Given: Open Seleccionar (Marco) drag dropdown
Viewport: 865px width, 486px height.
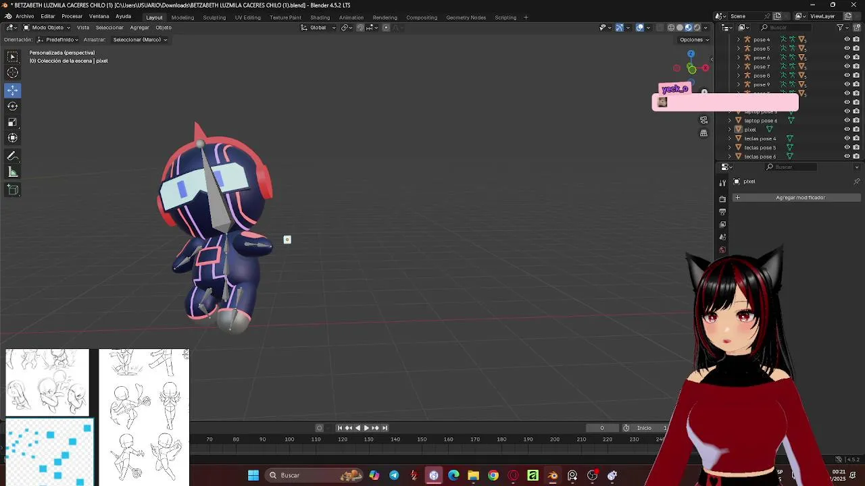Looking at the screenshot, I should click(x=139, y=40).
